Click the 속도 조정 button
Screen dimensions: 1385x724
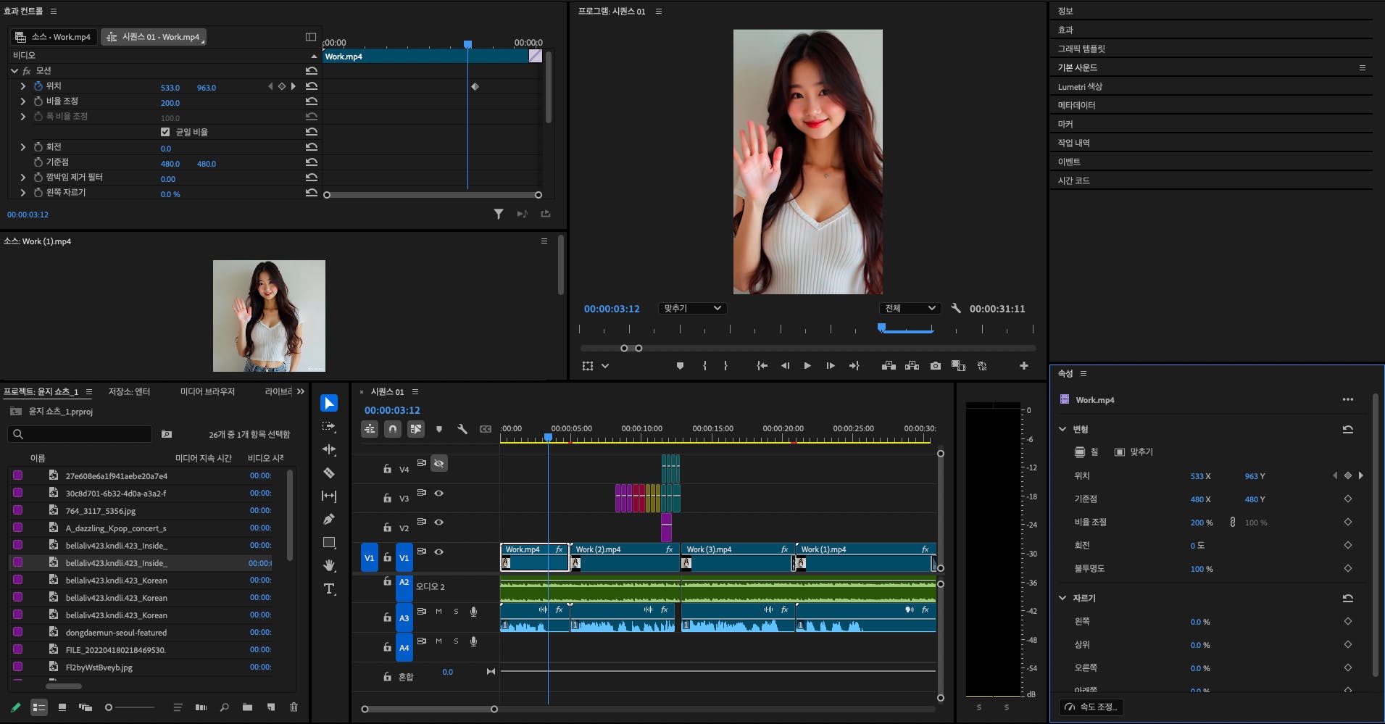1092,707
